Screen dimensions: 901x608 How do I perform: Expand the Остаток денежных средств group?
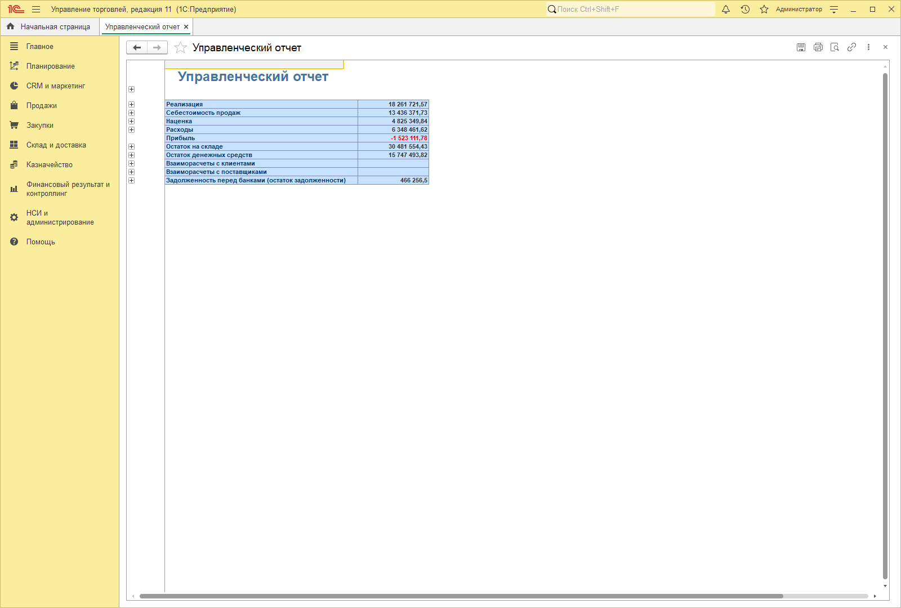click(131, 155)
